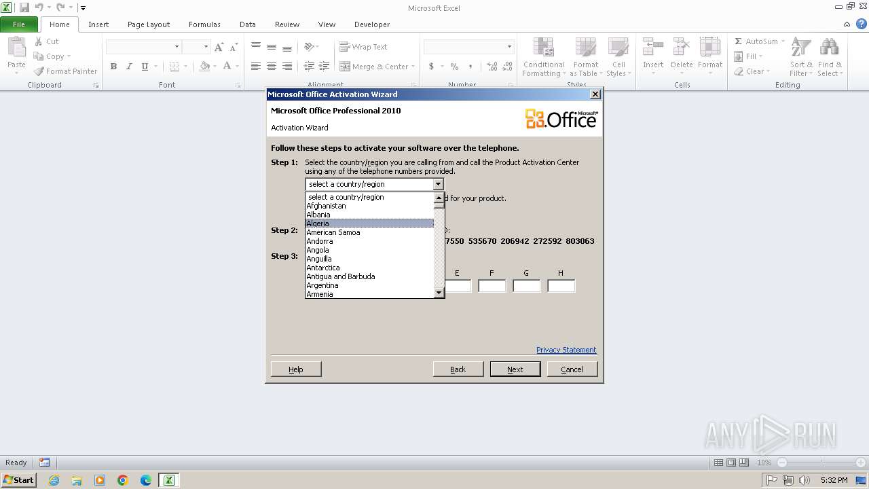Switch to the Formulas tab
The height and width of the screenshot is (489, 869).
click(204, 24)
